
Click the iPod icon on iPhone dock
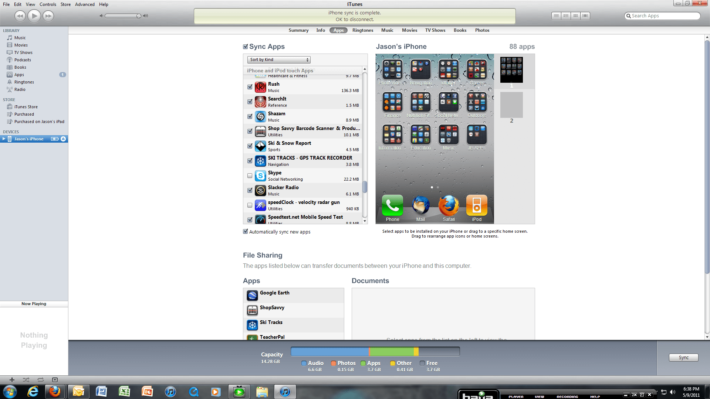coord(477,205)
